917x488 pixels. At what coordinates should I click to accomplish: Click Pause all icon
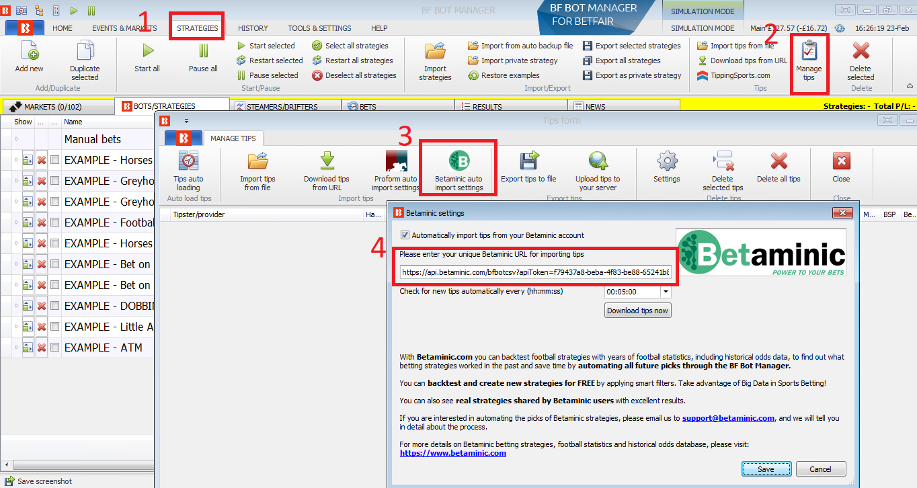203,51
